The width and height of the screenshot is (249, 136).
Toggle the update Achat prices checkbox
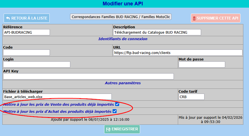click(x=115, y=111)
